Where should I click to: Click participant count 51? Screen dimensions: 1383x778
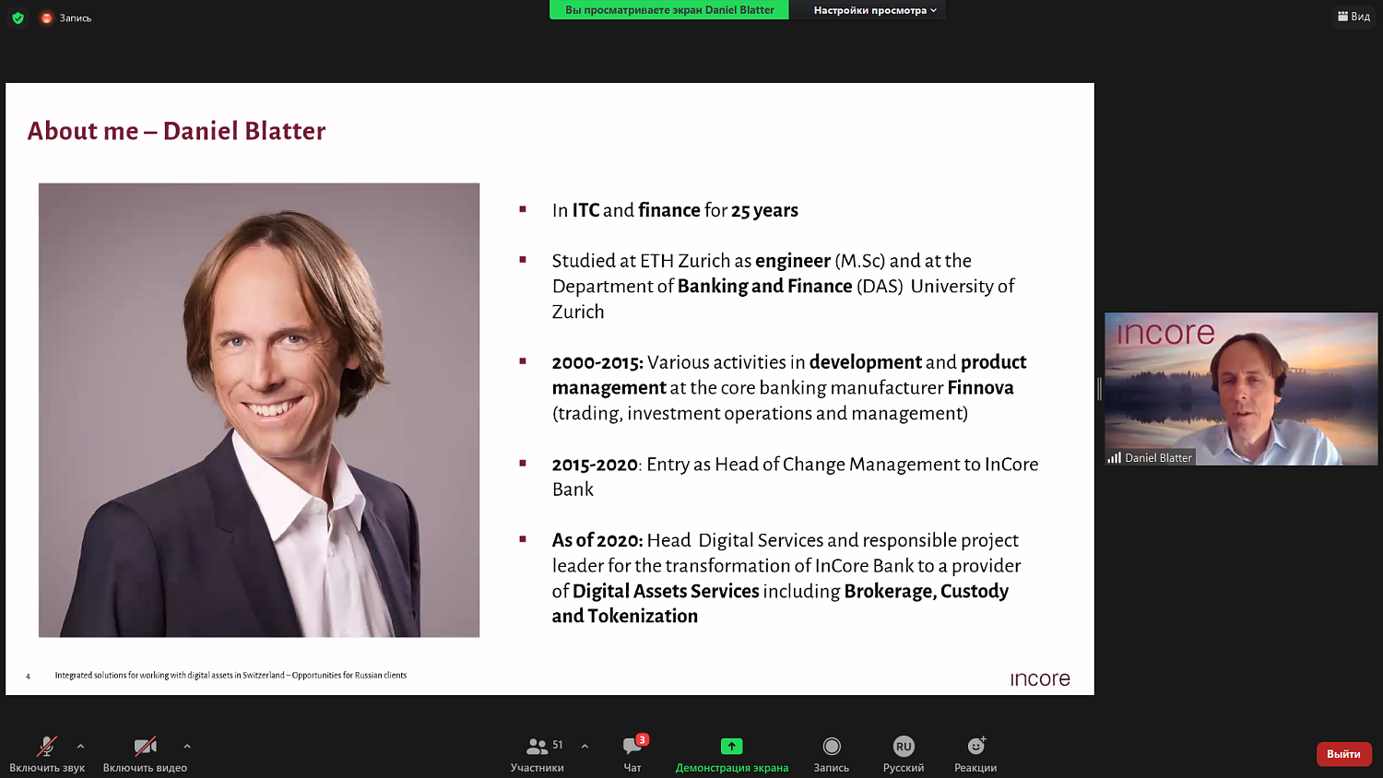point(558,745)
